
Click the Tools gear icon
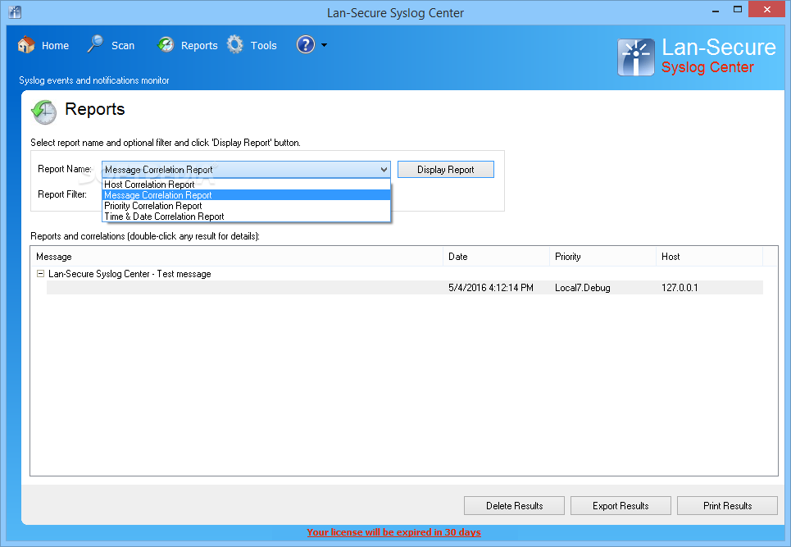[x=235, y=45]
